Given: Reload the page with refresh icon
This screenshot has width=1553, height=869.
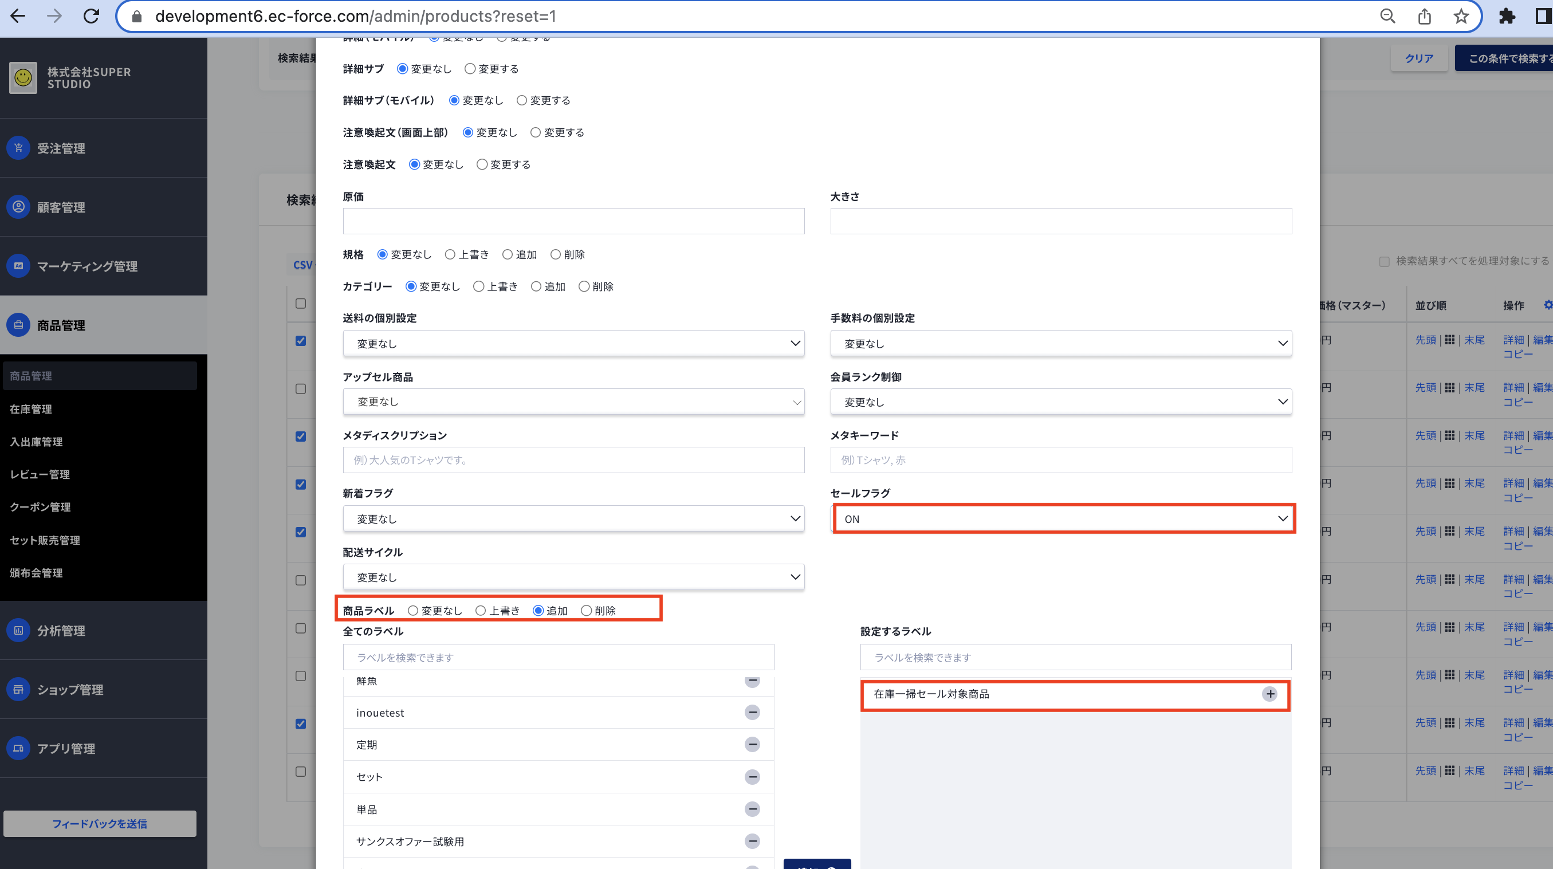Looking at the screenshot, I should [91, 16].
